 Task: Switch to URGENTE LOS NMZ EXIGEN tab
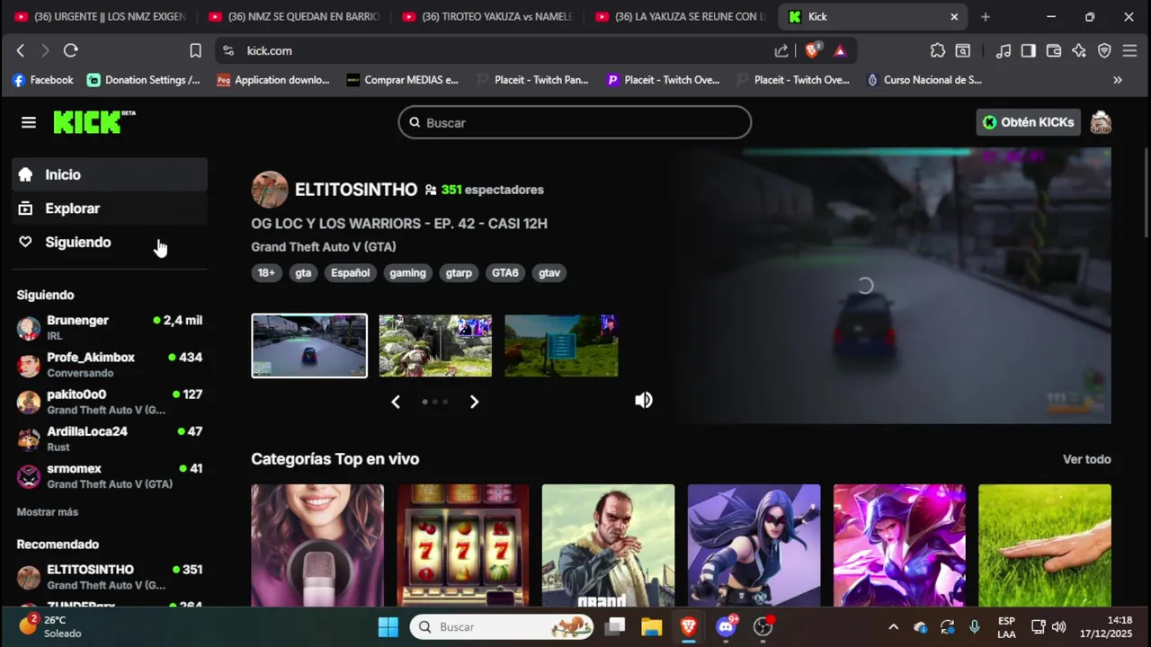pos(100,16)
